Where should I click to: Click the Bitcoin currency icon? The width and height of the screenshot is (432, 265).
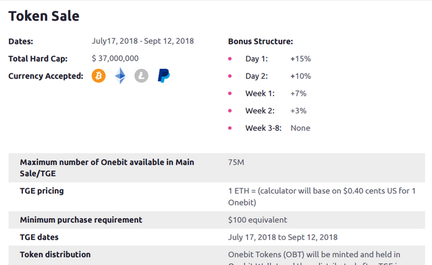[x=99, y=76]
